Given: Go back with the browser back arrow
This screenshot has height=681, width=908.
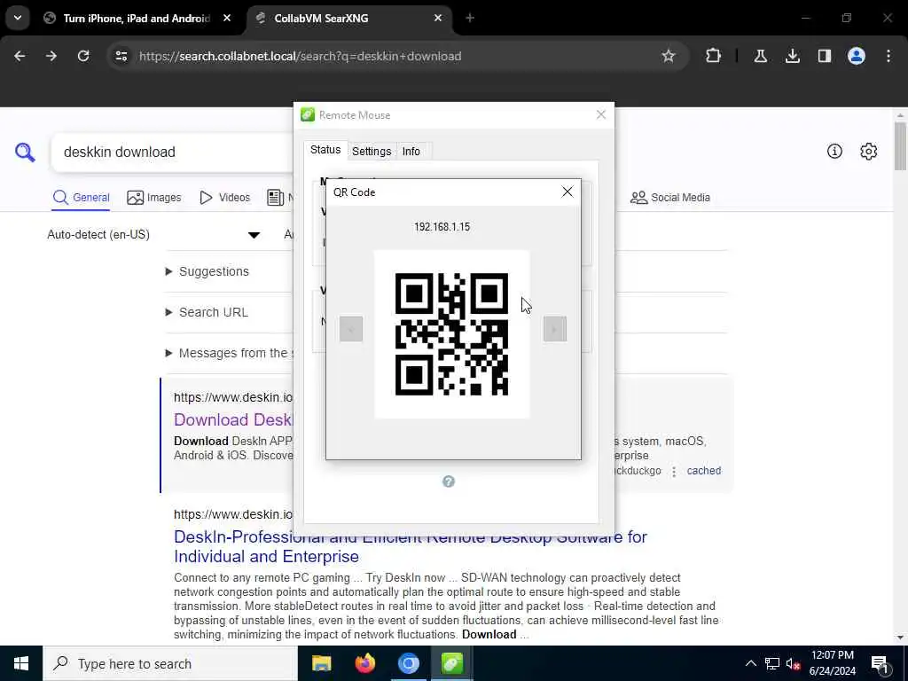Looking at the screenshot, I should [20, 56].
